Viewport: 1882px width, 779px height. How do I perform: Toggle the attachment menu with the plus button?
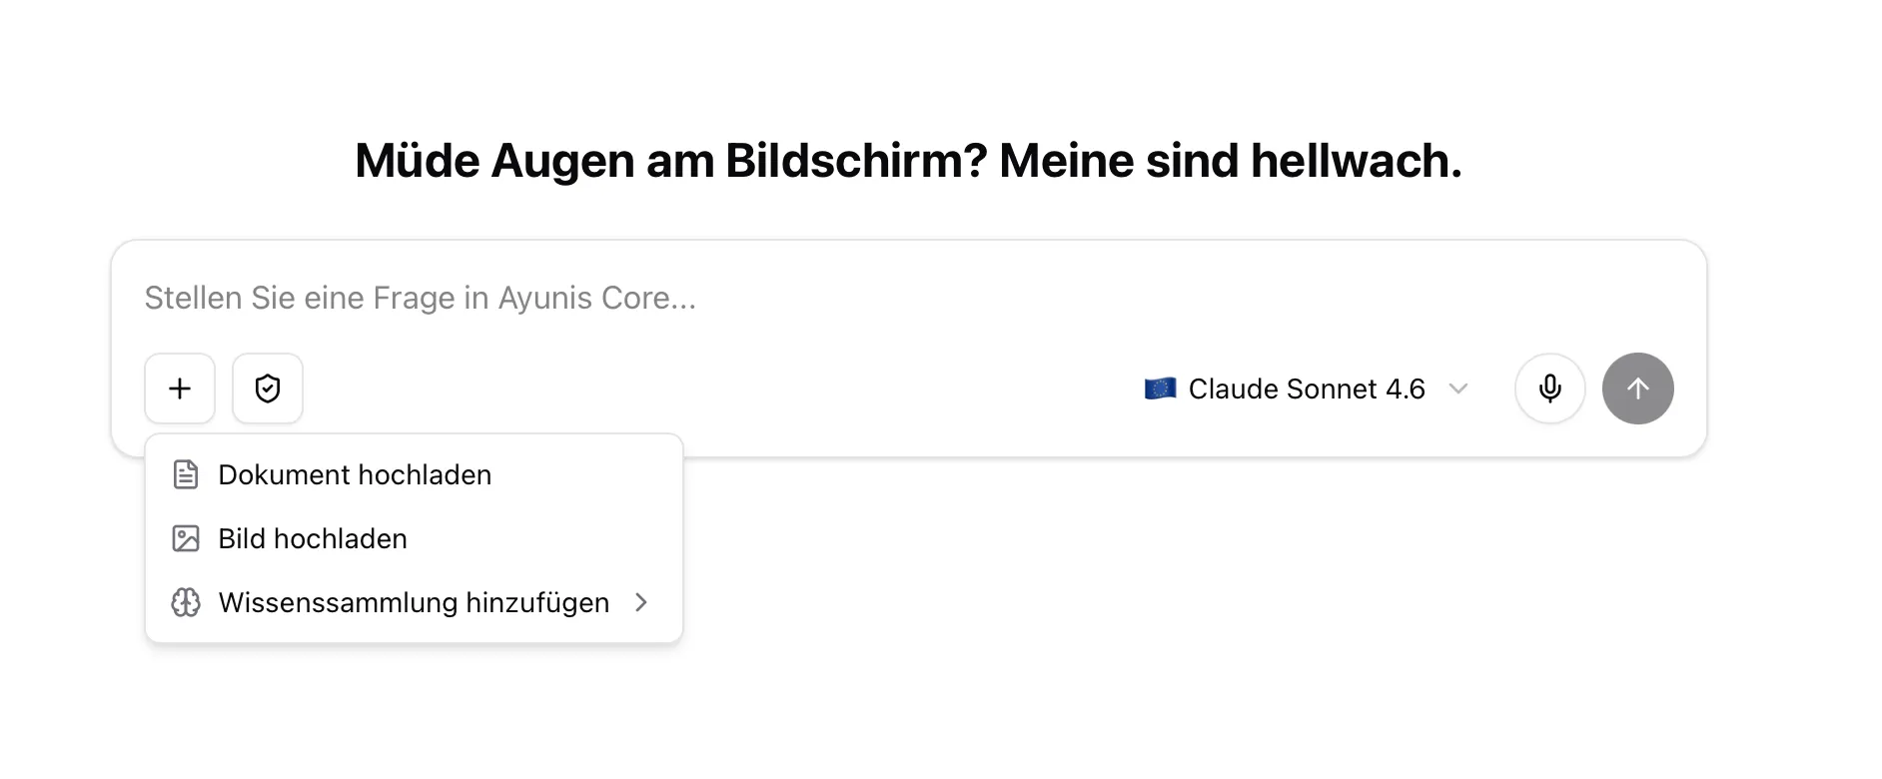(x=180, y=389)
